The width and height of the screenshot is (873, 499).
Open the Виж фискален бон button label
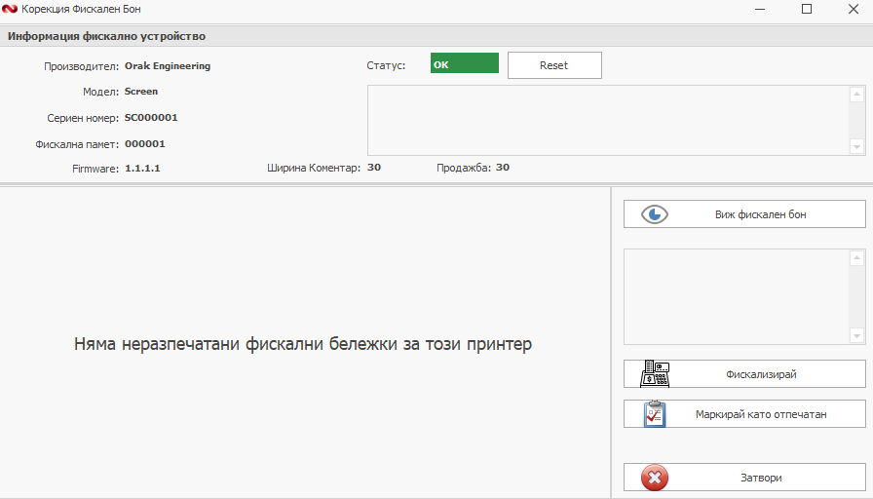(760, 214)
